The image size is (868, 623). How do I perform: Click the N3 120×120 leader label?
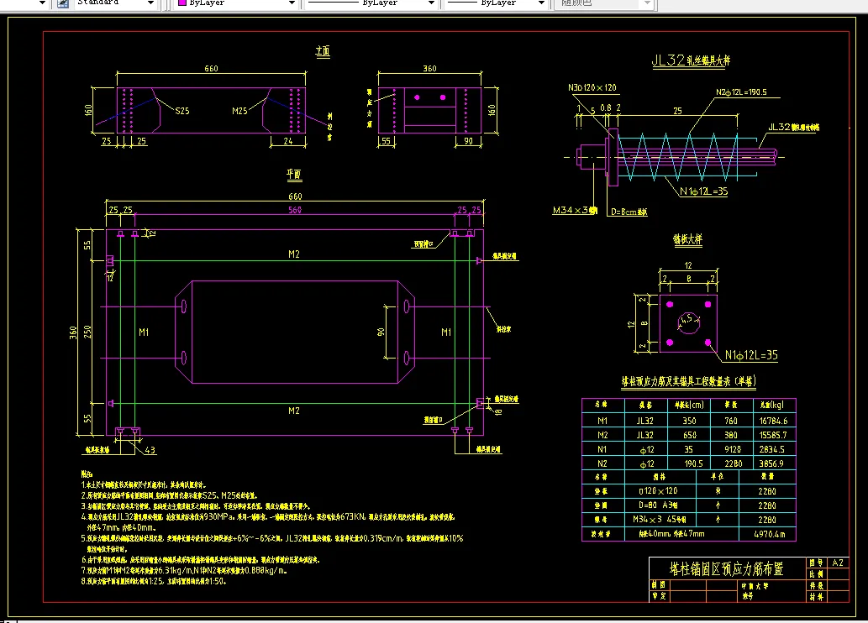pyautogui.click(x=592, y=87)
